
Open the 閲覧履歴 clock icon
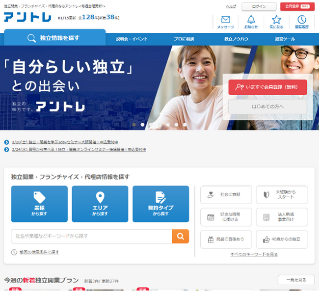point(302,21)
